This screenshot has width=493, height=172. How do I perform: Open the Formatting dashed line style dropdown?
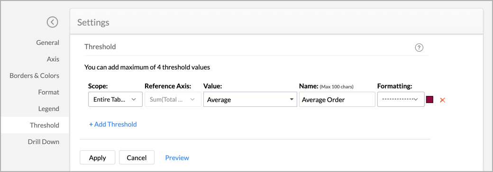[x=401, y=99]
